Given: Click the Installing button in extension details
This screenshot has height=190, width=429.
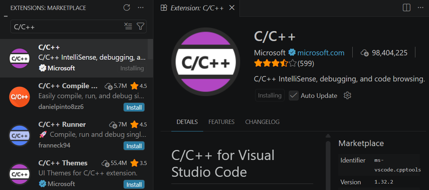Looking at the screenshot, I should tap(270, 95).
